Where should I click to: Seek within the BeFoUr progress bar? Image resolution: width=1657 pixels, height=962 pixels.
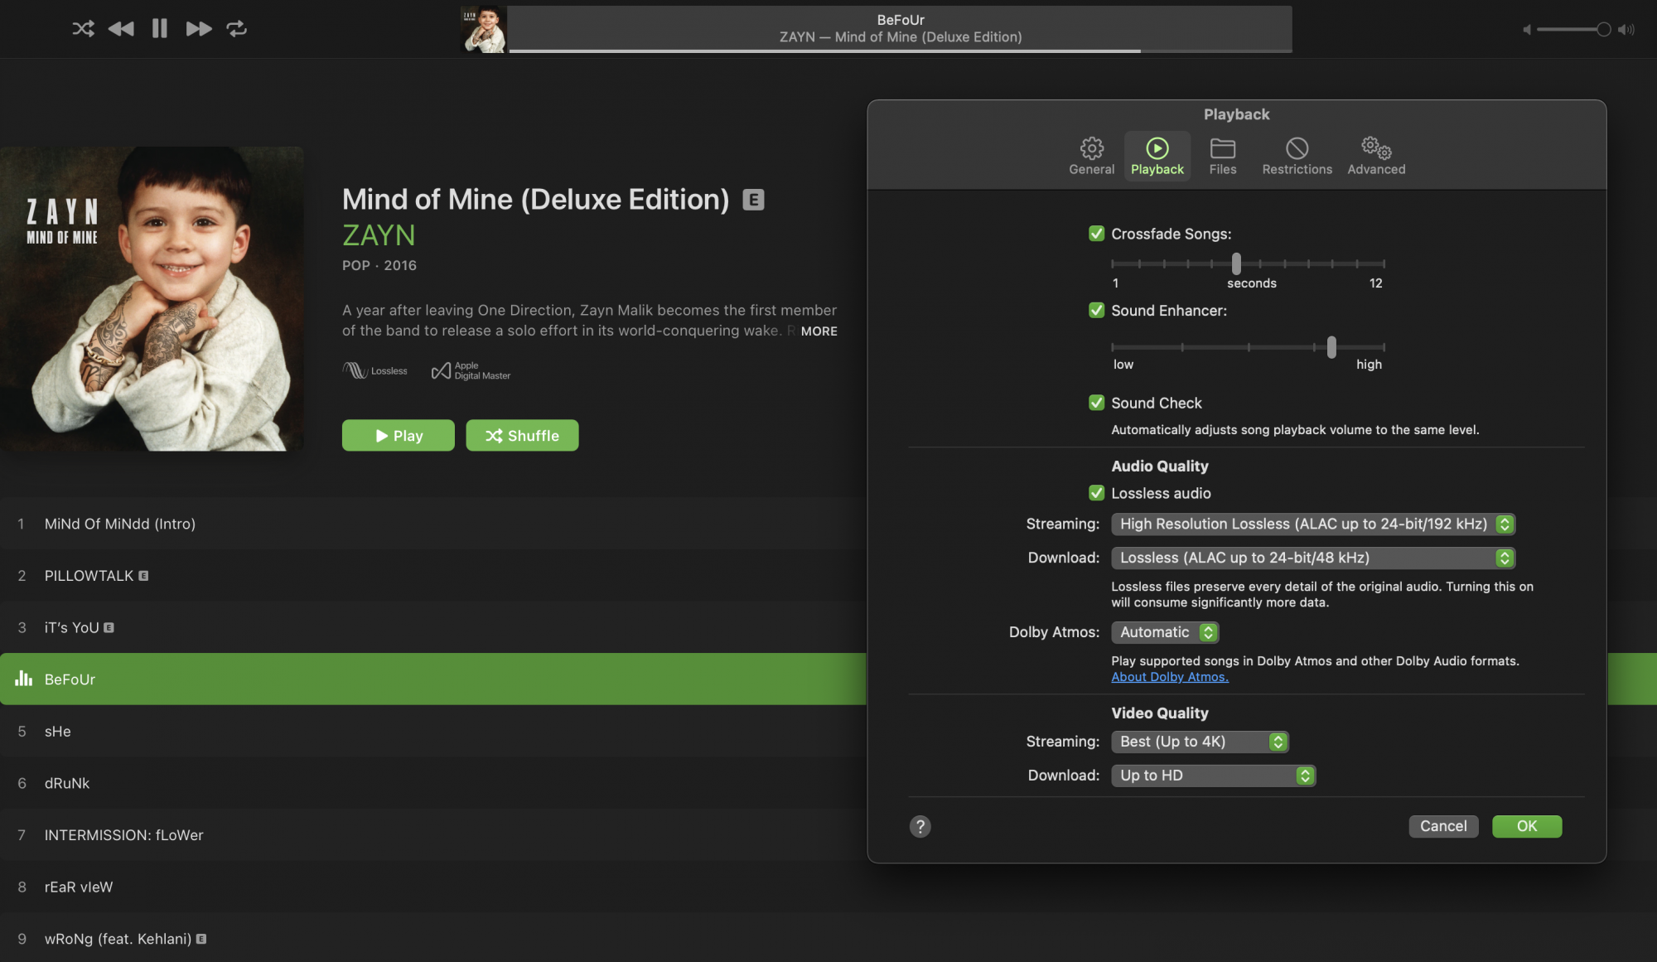point(901,51)
